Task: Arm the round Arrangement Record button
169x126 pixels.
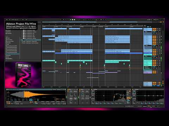Action: tap(75, 20)
